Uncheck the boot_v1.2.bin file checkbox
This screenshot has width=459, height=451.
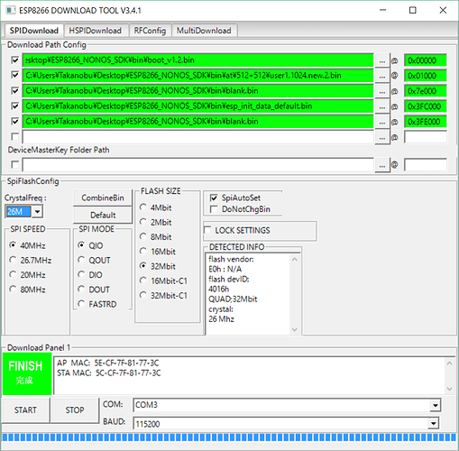(x=14, y=60)
